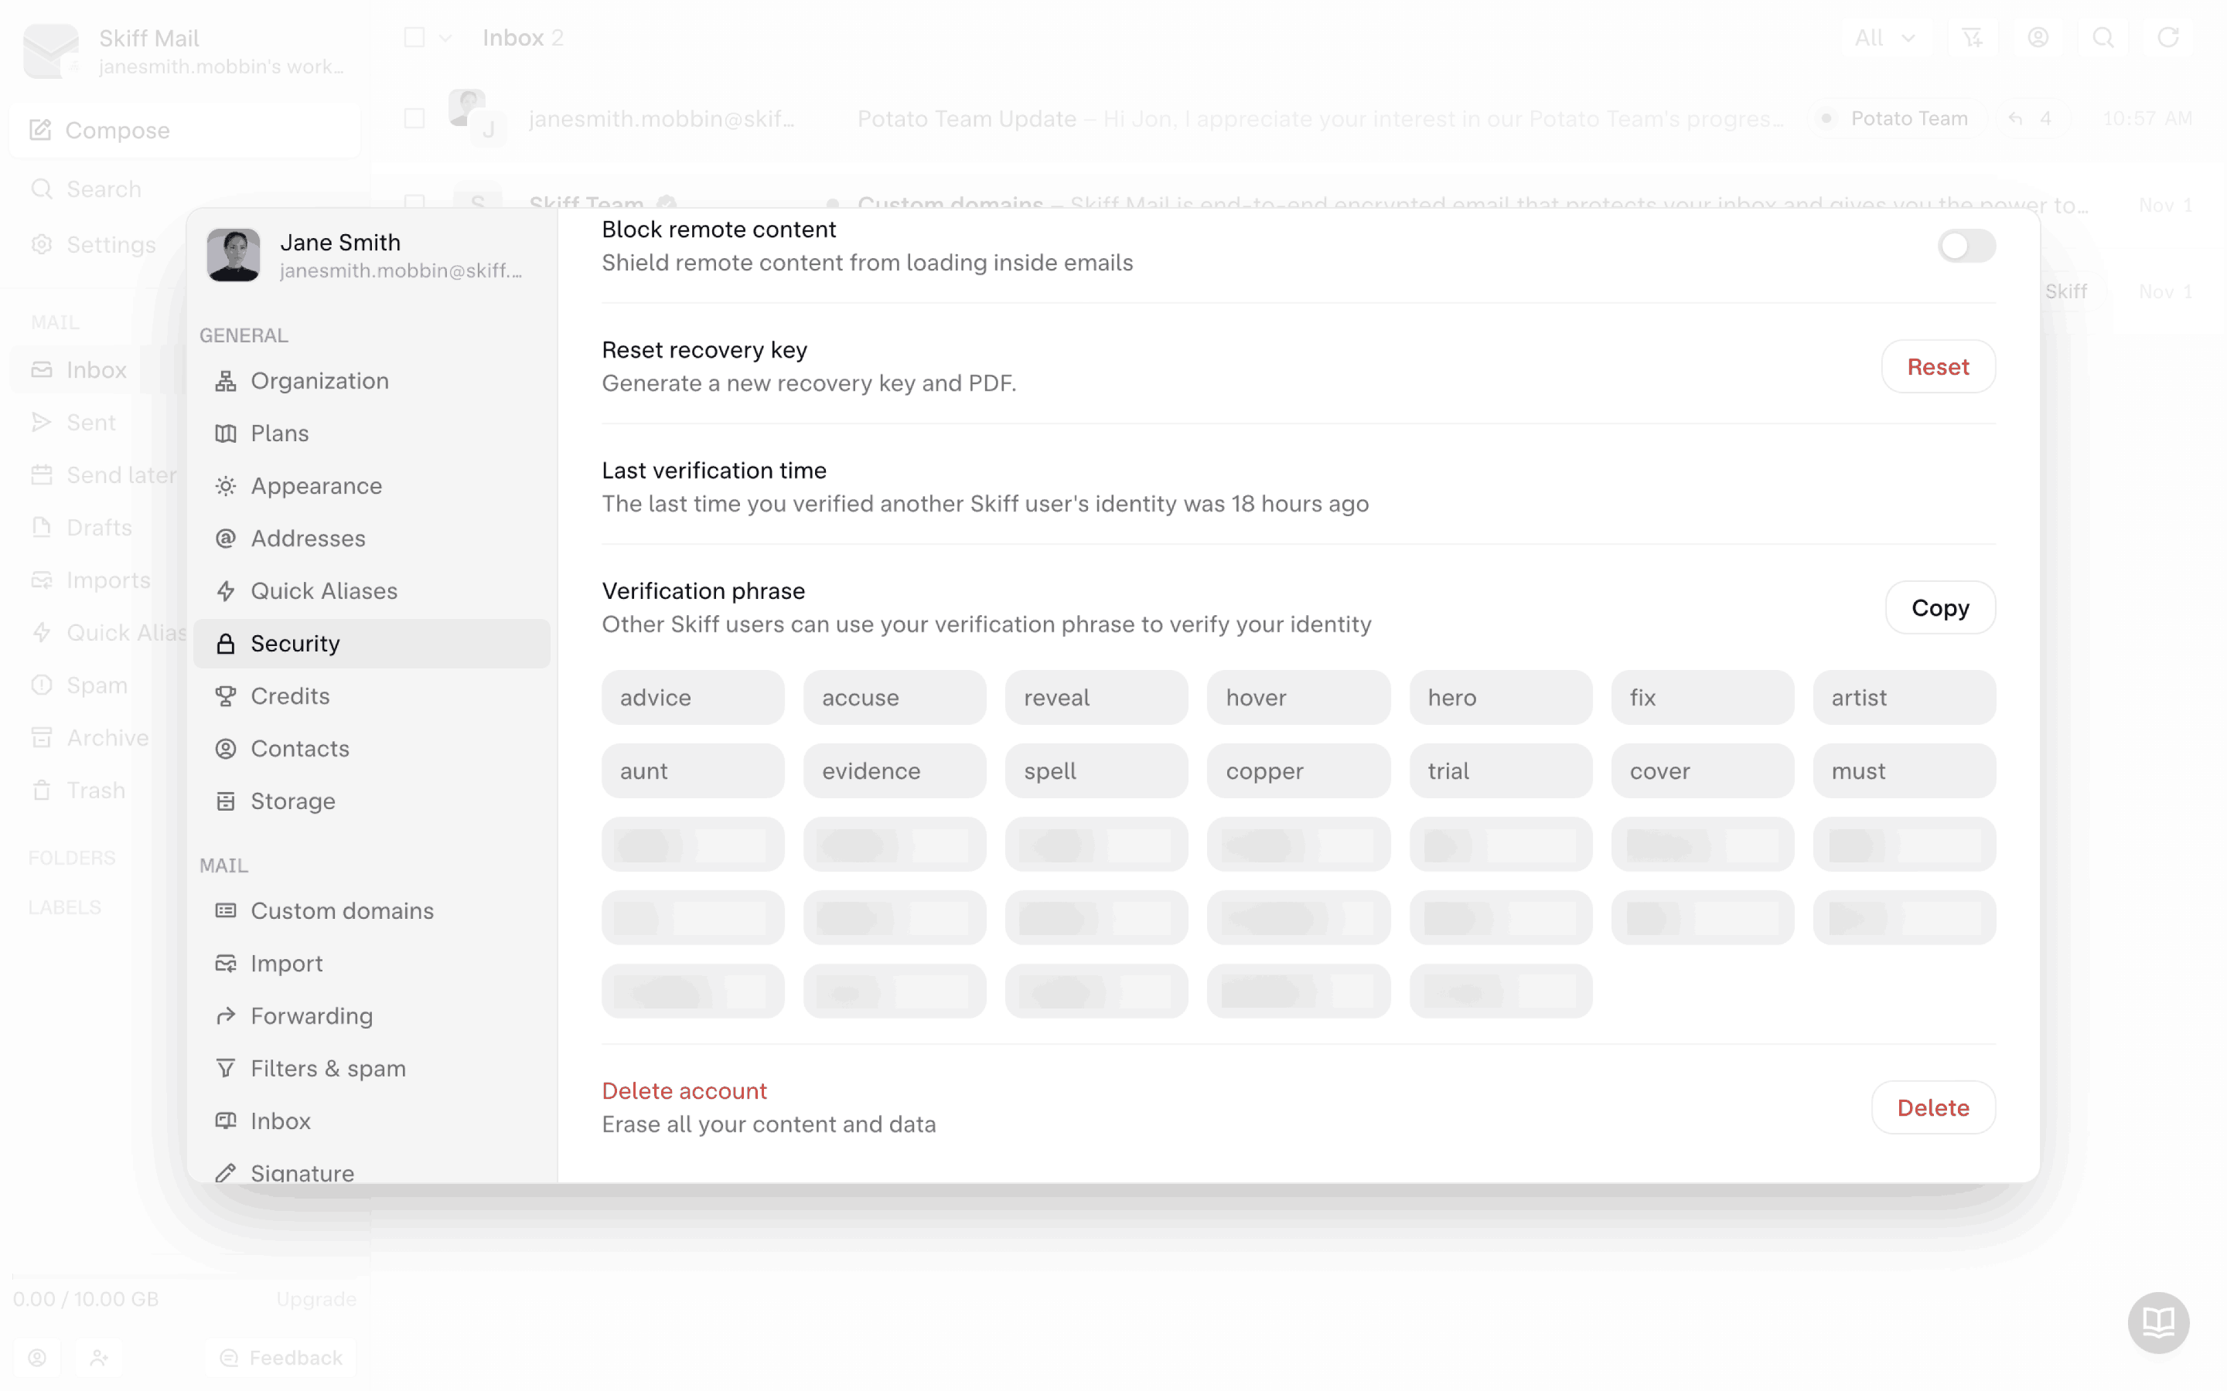Check the select-all checkbox beside Inbox
The width and height of the screenshot is (2227, 1391).
[x=414, y=38]
